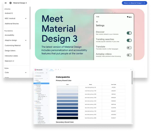The height and width of the screenshot is (131, 151).
Task: Select the Large story under Flat Buttons
Action: pos(39,112)
